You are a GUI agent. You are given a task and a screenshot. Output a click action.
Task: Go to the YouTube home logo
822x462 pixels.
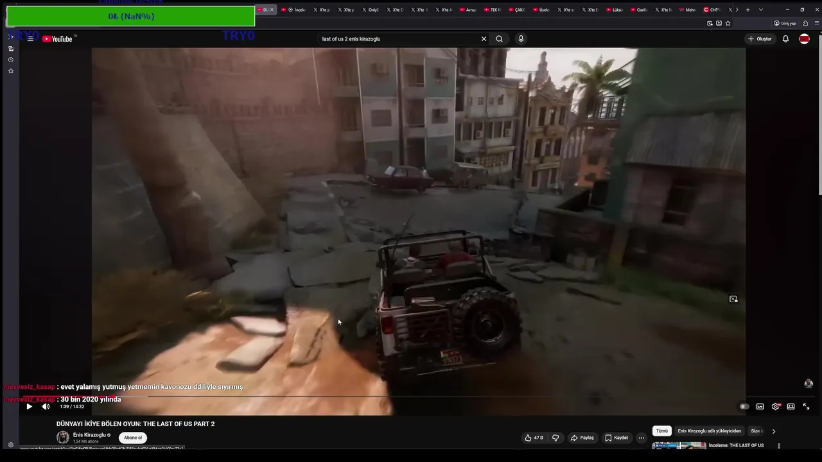57,39
